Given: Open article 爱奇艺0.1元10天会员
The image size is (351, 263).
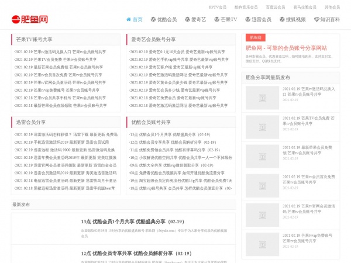Looking at the screenshot, I should pyautogui.click(x=177, y=52).
